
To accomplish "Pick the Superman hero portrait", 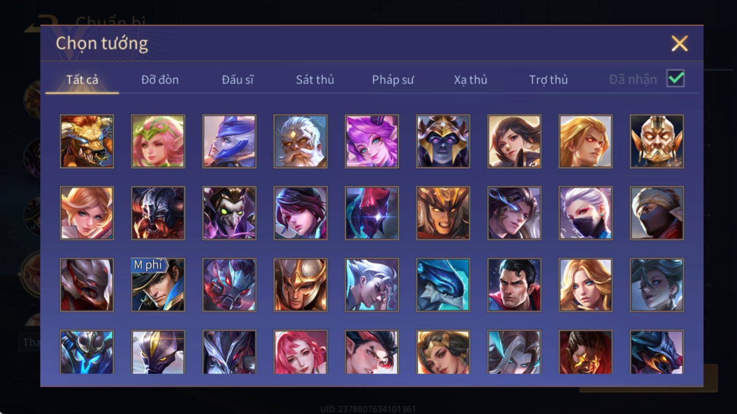I will tap(514, 285).
